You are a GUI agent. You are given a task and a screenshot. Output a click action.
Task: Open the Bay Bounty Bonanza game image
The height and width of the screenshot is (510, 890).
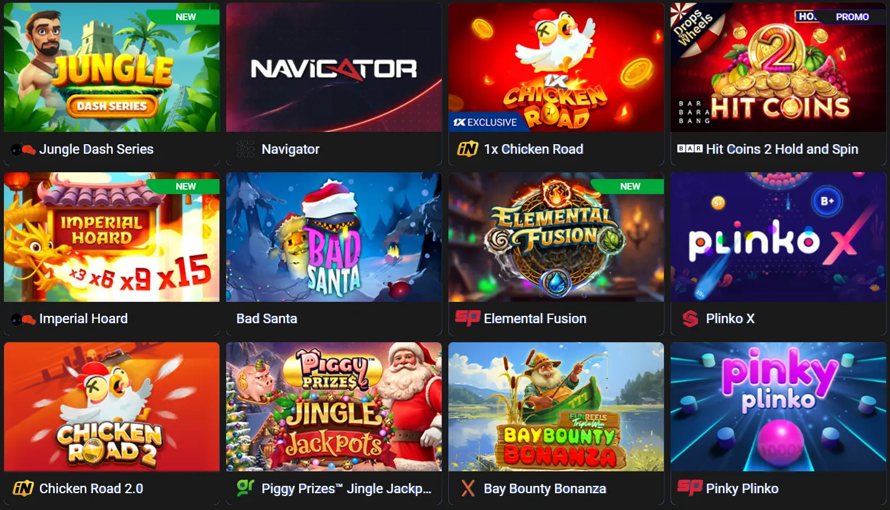click(x=556, y=407)
